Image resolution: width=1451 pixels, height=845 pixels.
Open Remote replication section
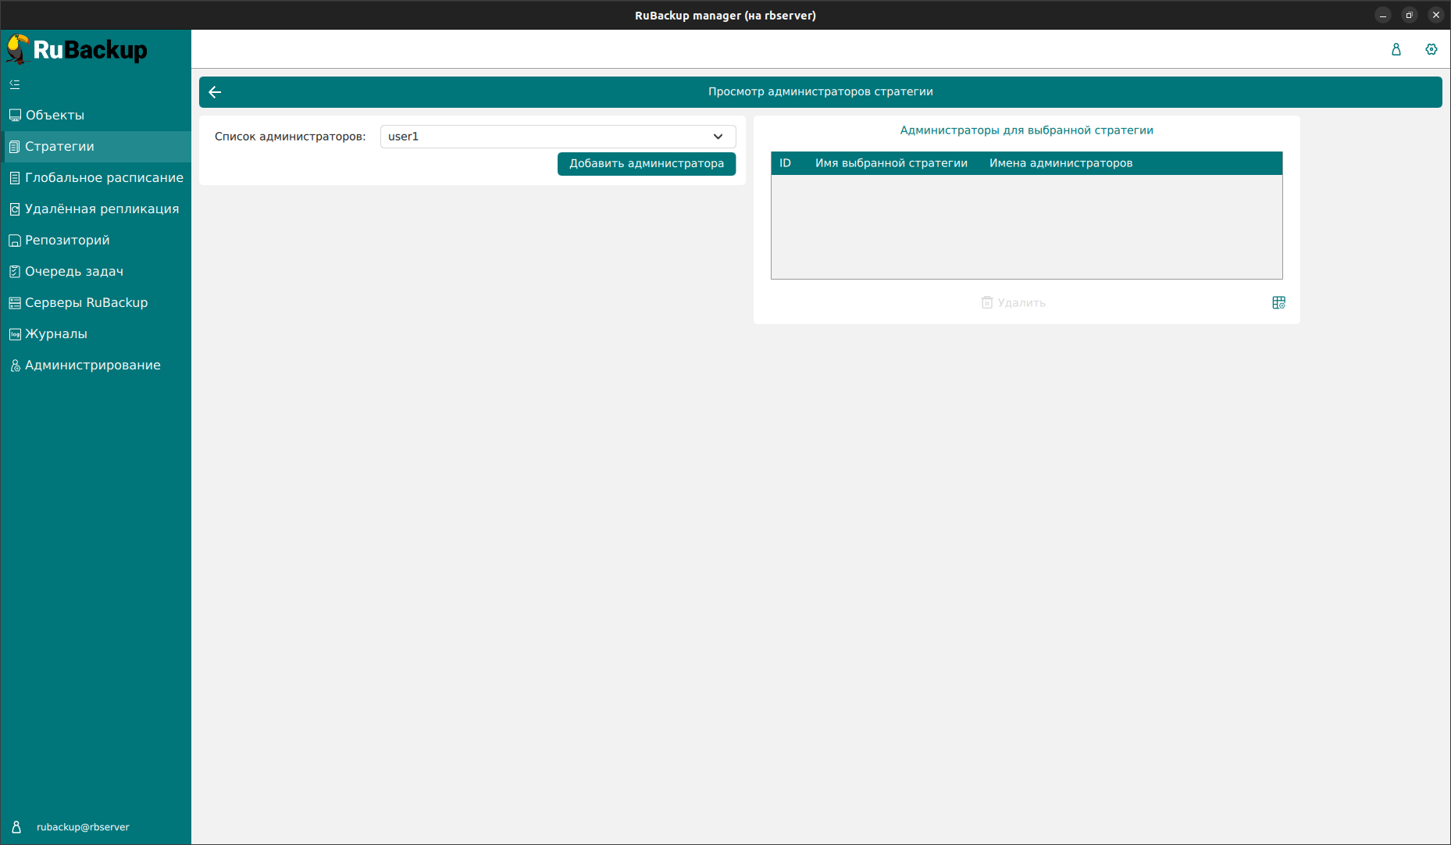pos(102,209)
